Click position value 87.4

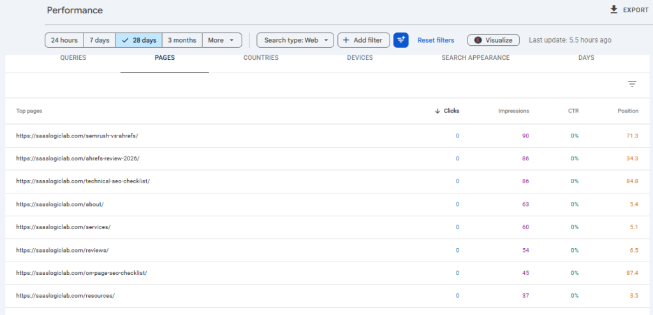(633, 273)
